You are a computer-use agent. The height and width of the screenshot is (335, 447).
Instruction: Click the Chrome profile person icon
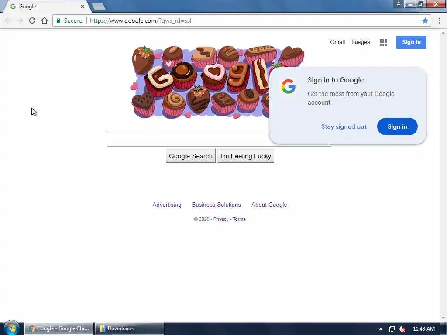tap(399, 3)
